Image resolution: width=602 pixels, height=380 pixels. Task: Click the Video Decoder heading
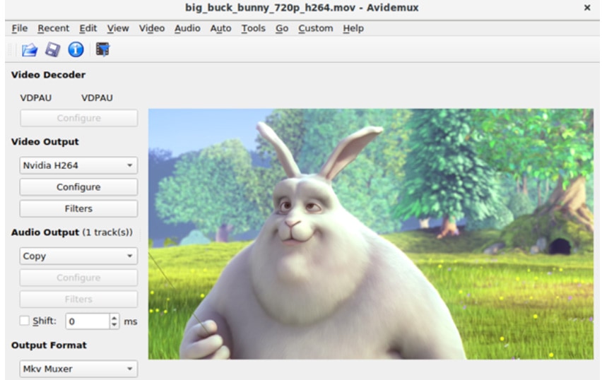[48, 75]
